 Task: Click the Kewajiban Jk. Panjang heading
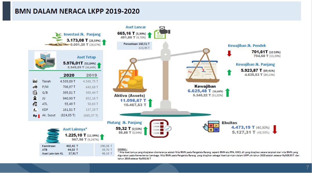255,65
